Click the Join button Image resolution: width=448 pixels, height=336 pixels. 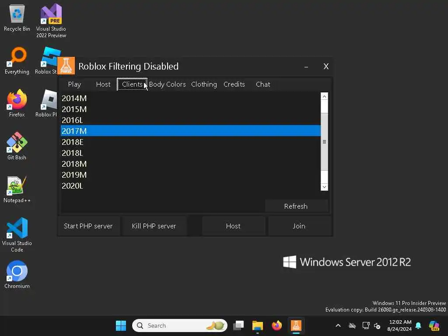click(299, 226)
